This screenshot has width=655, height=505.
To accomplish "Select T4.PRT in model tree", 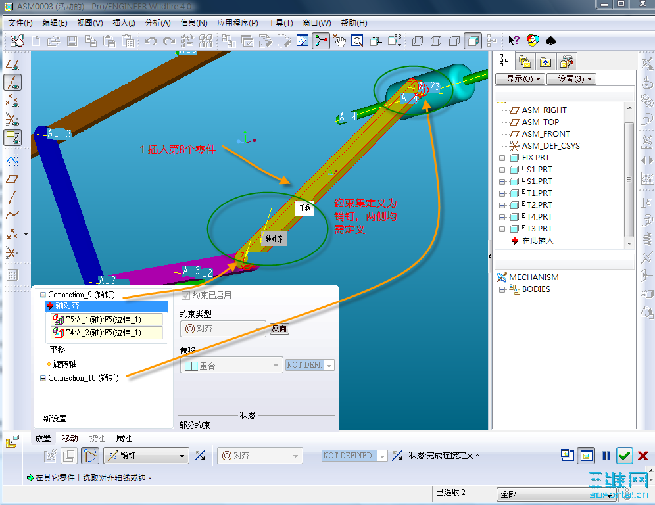I will (539, 217).
